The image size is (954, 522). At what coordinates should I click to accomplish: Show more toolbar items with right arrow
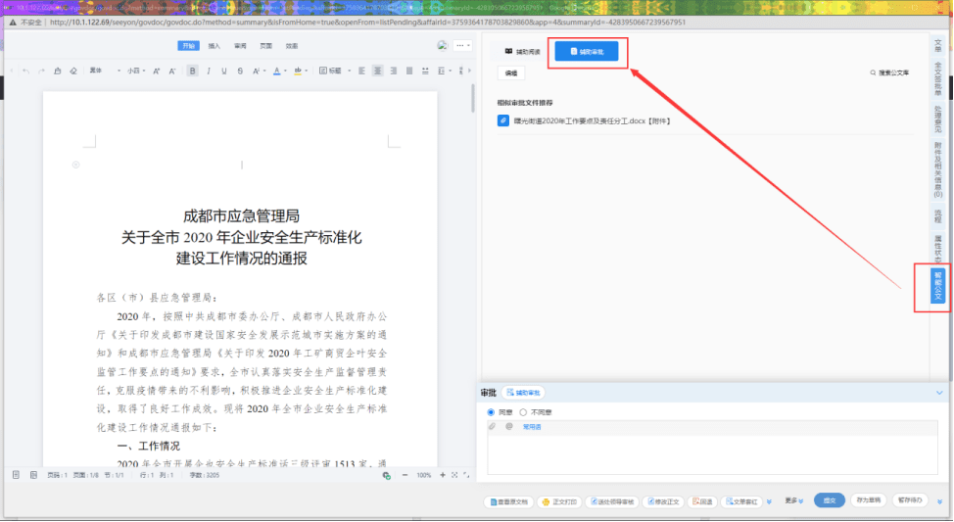469,71
